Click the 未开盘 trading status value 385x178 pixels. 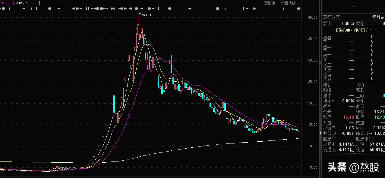pyautogui.click(x=378, y=17)
